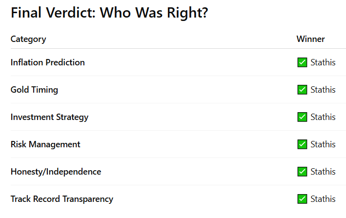Click the Track Record Transparency label
The image size is (346, 218).
(62, 199)
